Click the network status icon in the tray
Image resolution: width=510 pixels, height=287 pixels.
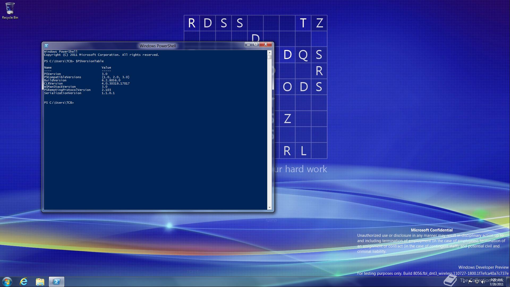click(x=477, y=282)
